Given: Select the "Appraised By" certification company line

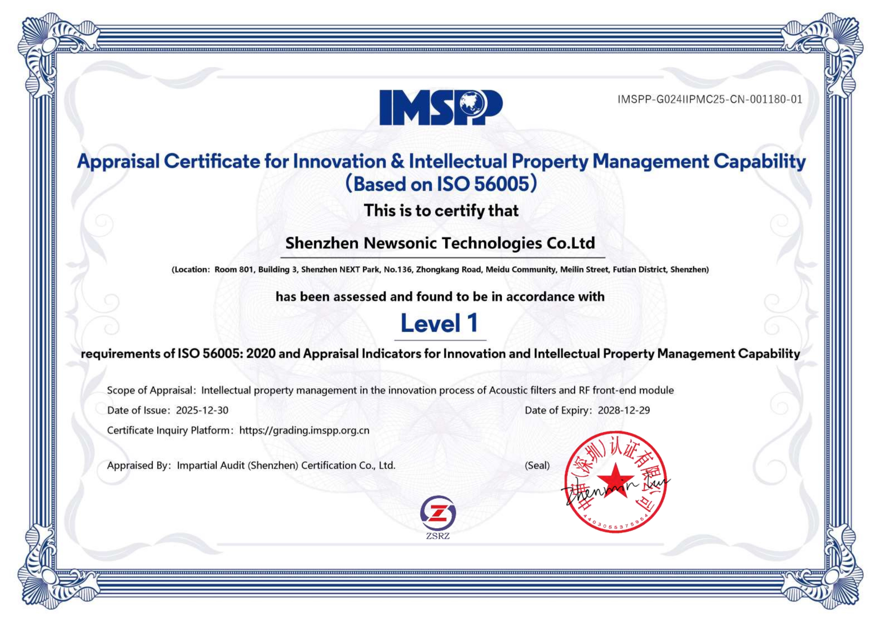Looking at the screenshot, I should pyautogui.click(x=251, y=465).
